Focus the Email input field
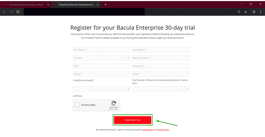 click(161, 74)
